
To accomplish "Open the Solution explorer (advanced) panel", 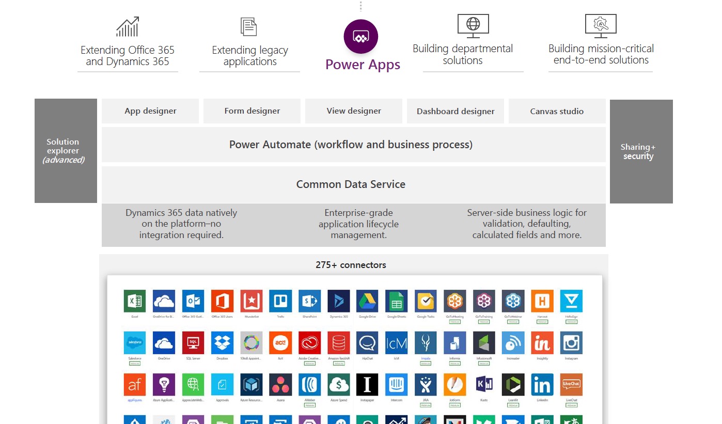I will 66,151.
